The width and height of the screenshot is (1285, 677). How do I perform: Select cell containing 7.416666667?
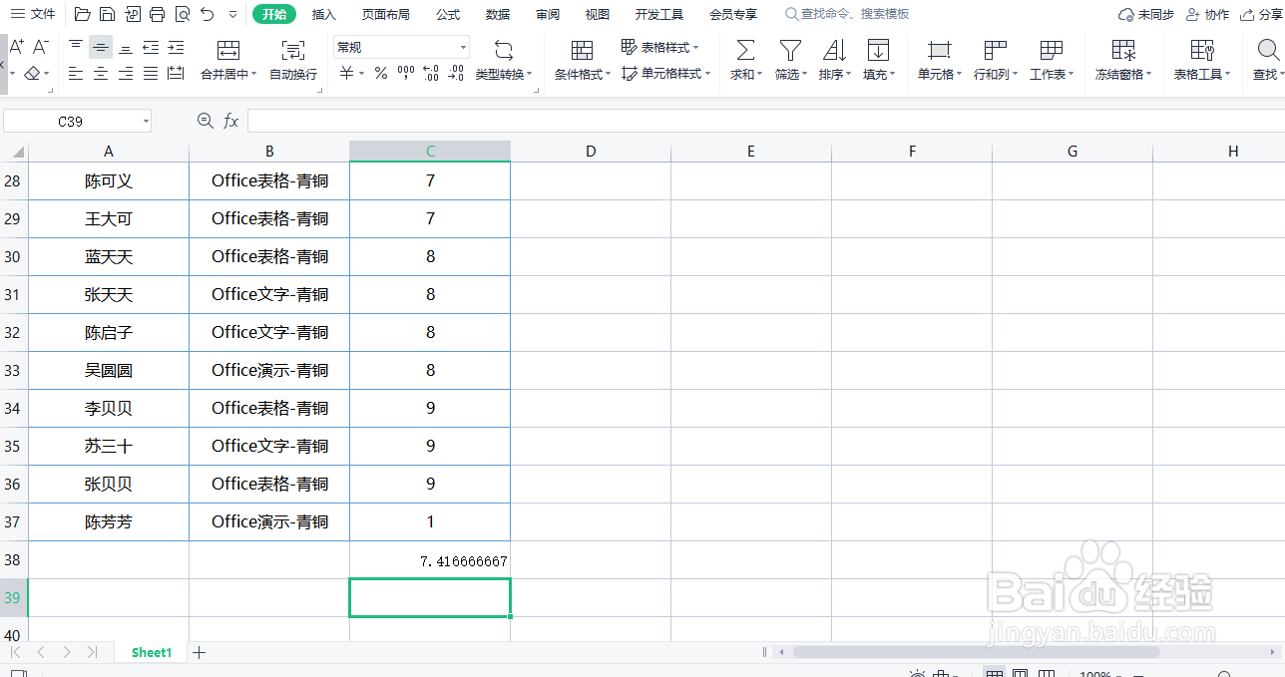[430, 560]
